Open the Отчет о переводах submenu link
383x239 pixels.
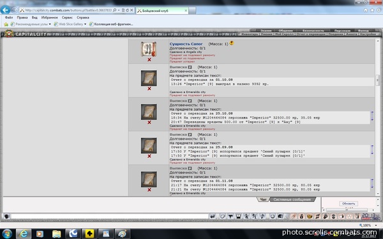(312, 34)
